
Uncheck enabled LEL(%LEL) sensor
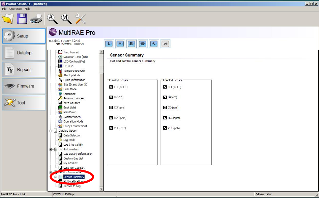(x=165, y=87)
